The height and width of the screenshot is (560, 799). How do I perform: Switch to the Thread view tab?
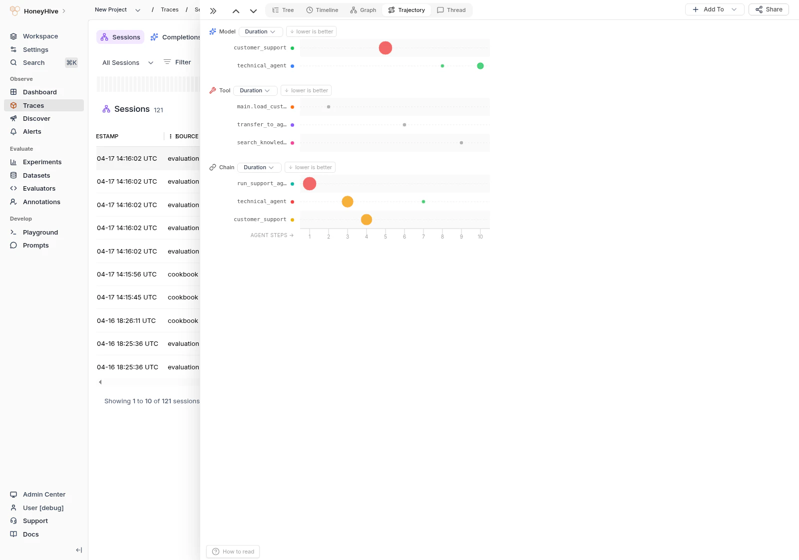[451, 10]
